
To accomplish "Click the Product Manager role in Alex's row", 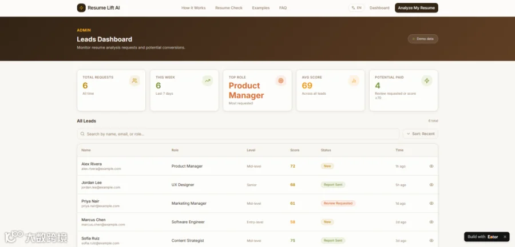I will coord(187,166).
